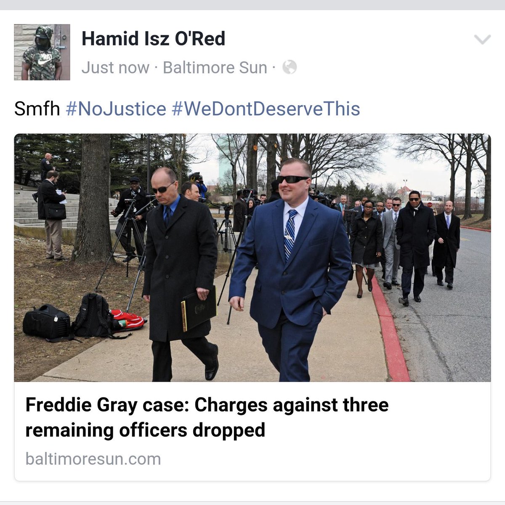Open the article preview photo

tap(252, 258)
